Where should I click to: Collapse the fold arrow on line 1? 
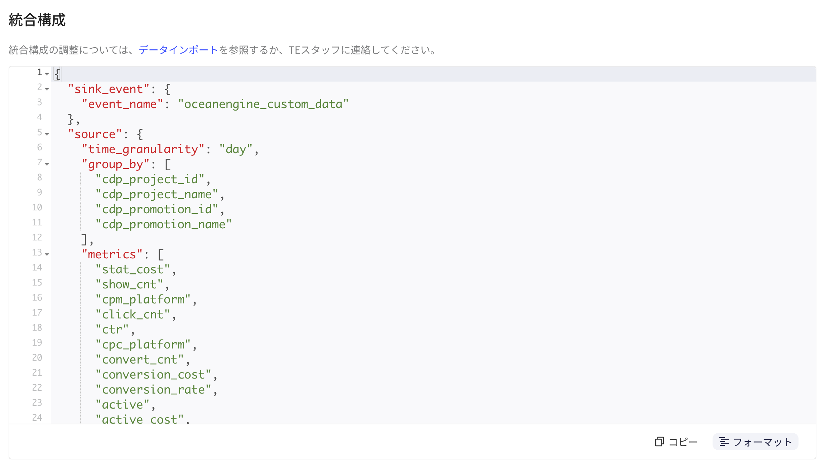[47, 74]
